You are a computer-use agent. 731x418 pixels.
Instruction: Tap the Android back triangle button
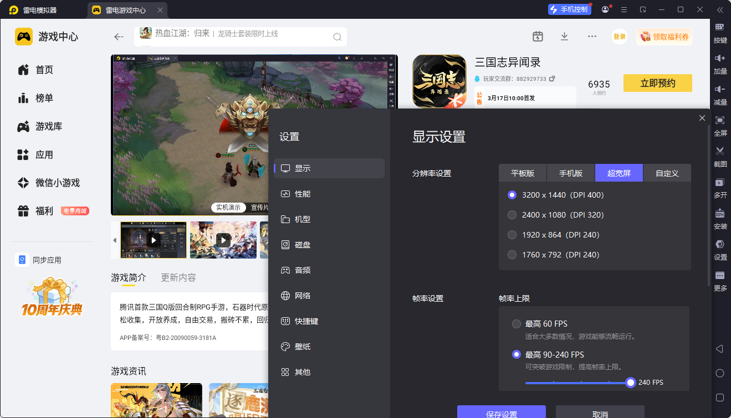pyautogui.click(x=719, y=349)
